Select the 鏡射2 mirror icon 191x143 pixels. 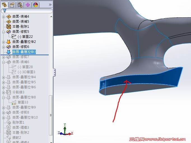point(9,138)
